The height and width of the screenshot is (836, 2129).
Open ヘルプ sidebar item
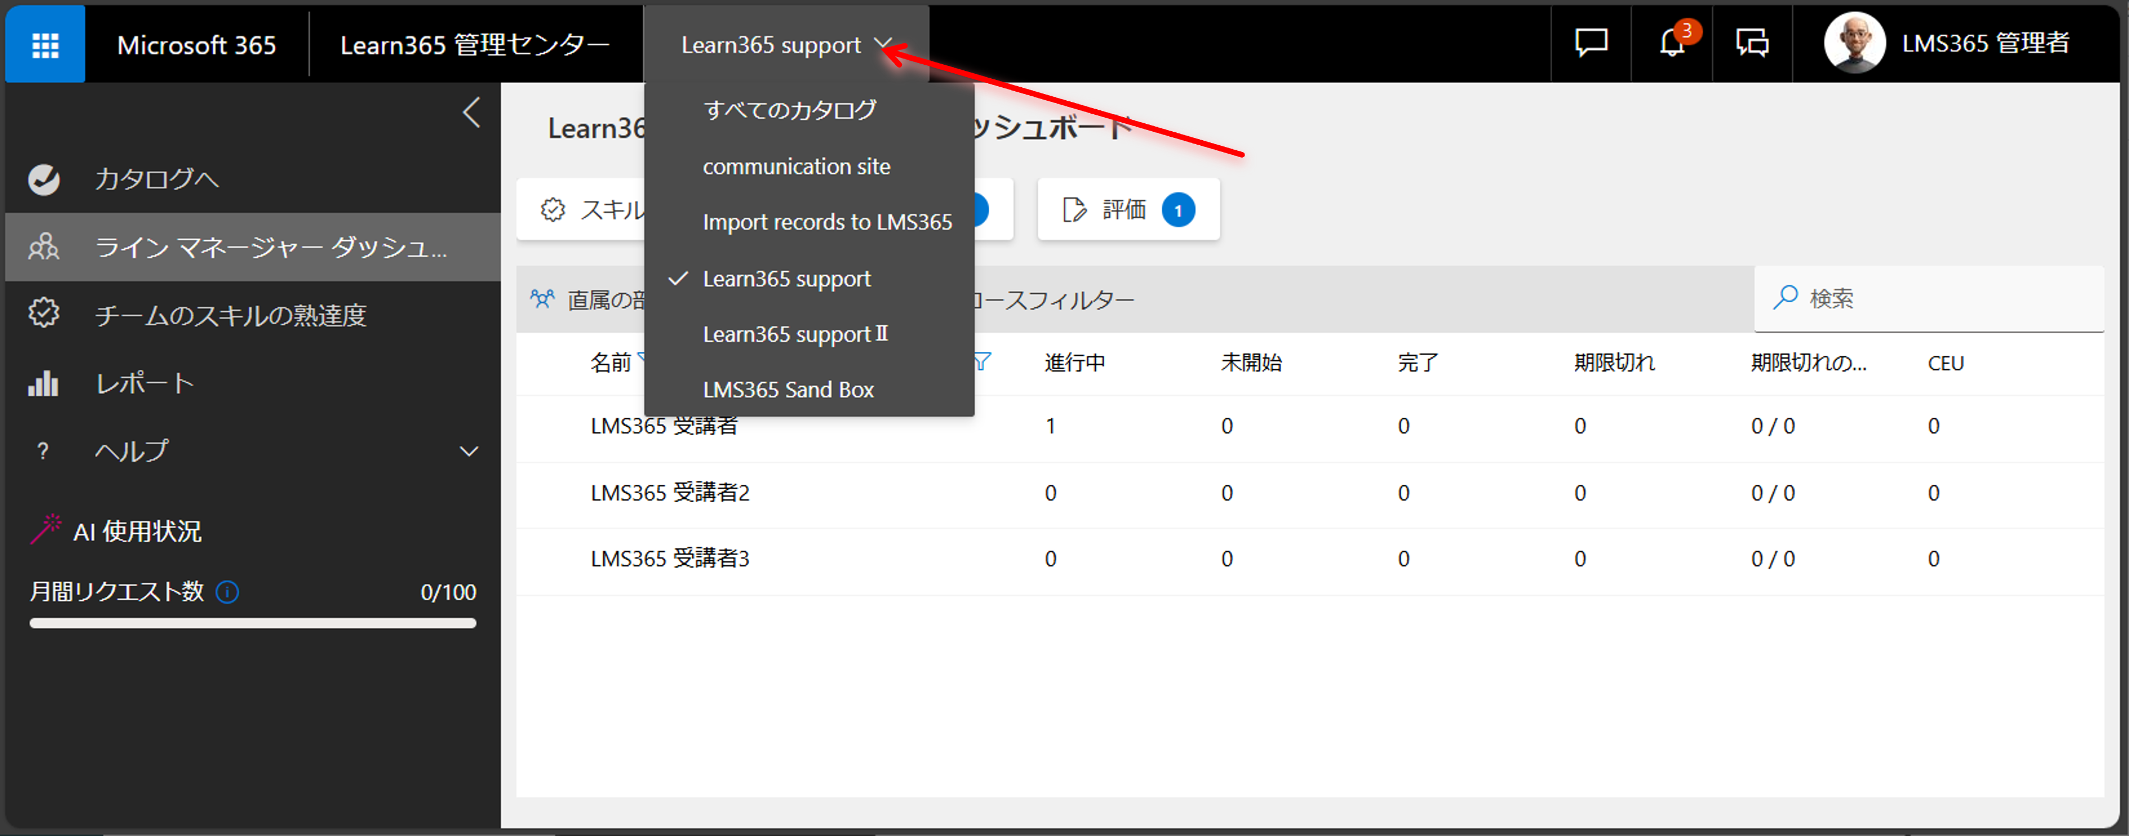coord(253,451)
